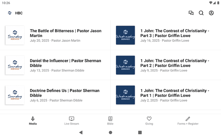Tap the Android back triangle button

[x=81, y=132]
